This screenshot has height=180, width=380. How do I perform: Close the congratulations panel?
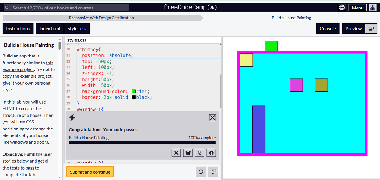212,118
